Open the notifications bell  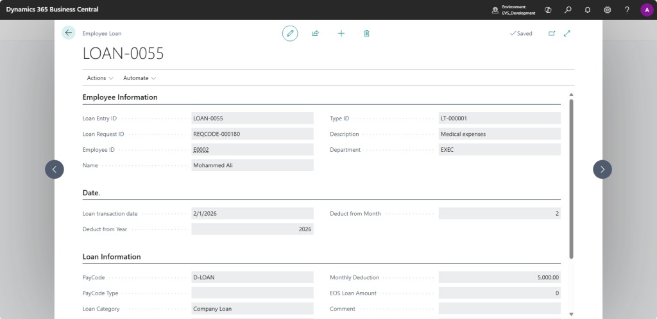click(x=587, y=10)
